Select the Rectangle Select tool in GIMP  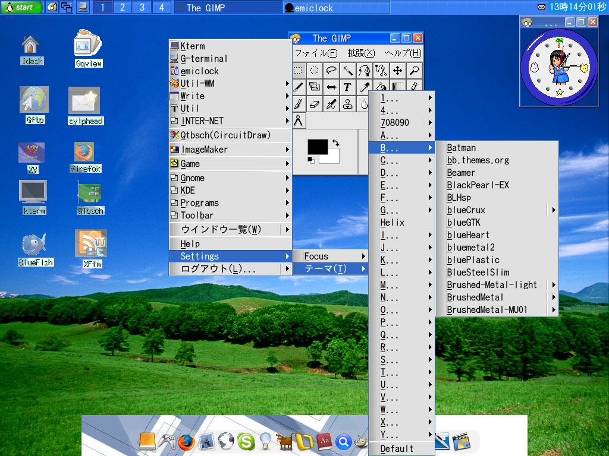point(299,71)
